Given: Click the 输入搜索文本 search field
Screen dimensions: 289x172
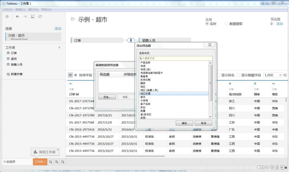Looking at the screenshot, I should coord(175,58).
